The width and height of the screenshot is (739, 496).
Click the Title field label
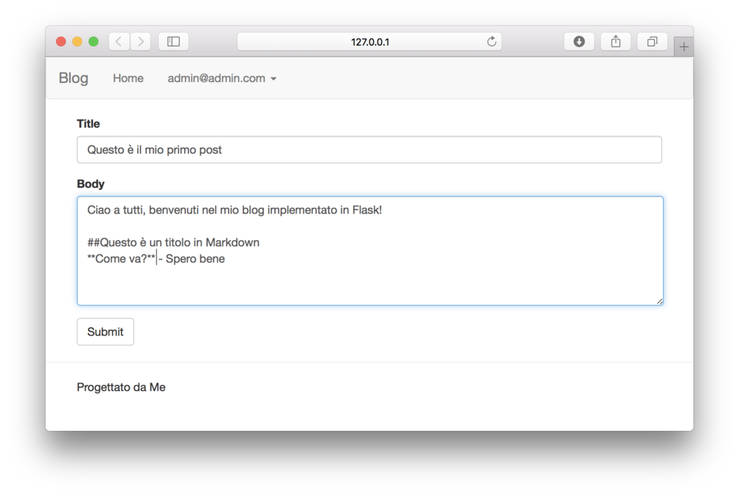click(88, 123)
